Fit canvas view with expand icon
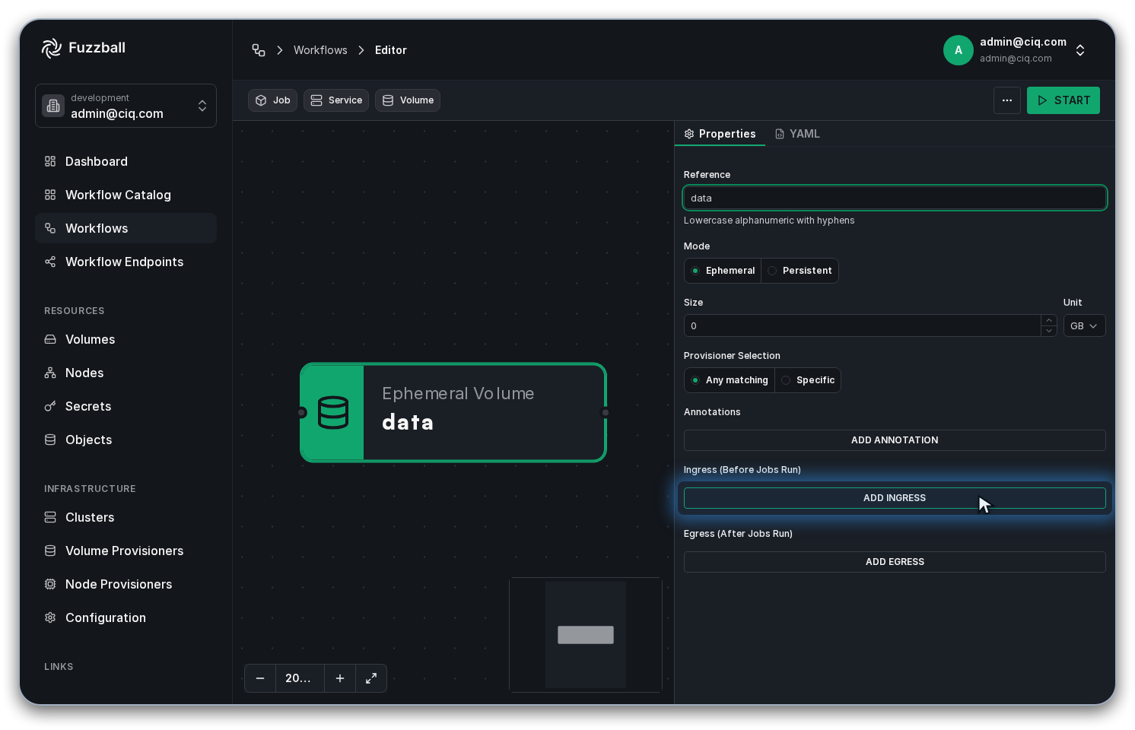The image size is (1135, 730). coord(371,678)
